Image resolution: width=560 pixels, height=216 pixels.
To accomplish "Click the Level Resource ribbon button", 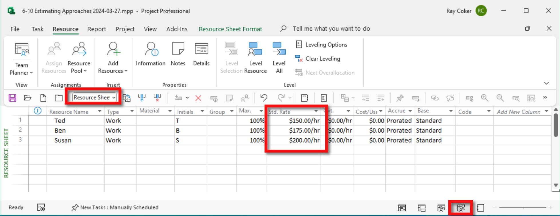I will tap(255, 58).
